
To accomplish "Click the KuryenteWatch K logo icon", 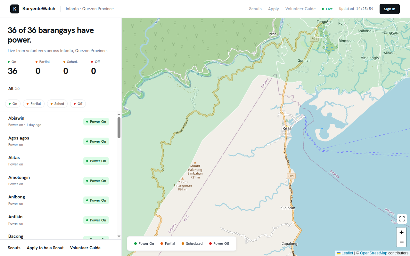I will pos(15,9).
